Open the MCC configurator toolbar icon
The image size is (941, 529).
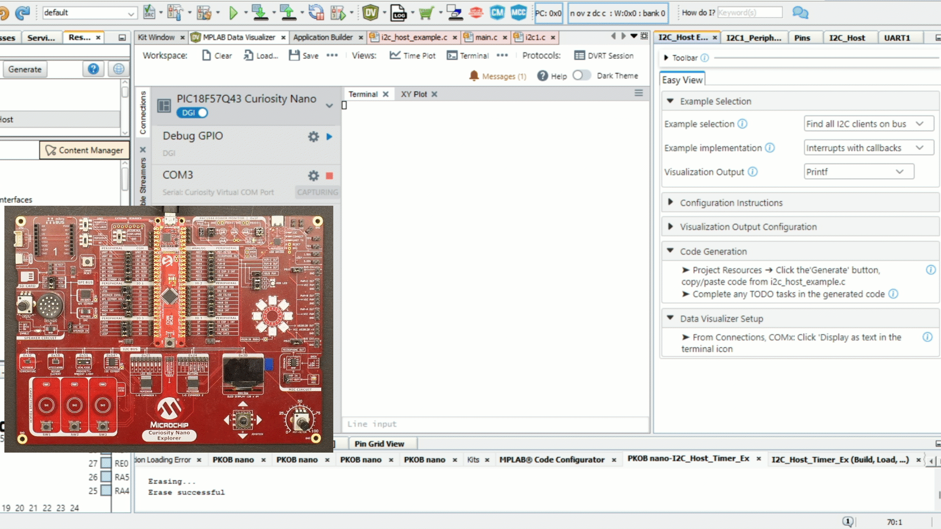[518, 13]
